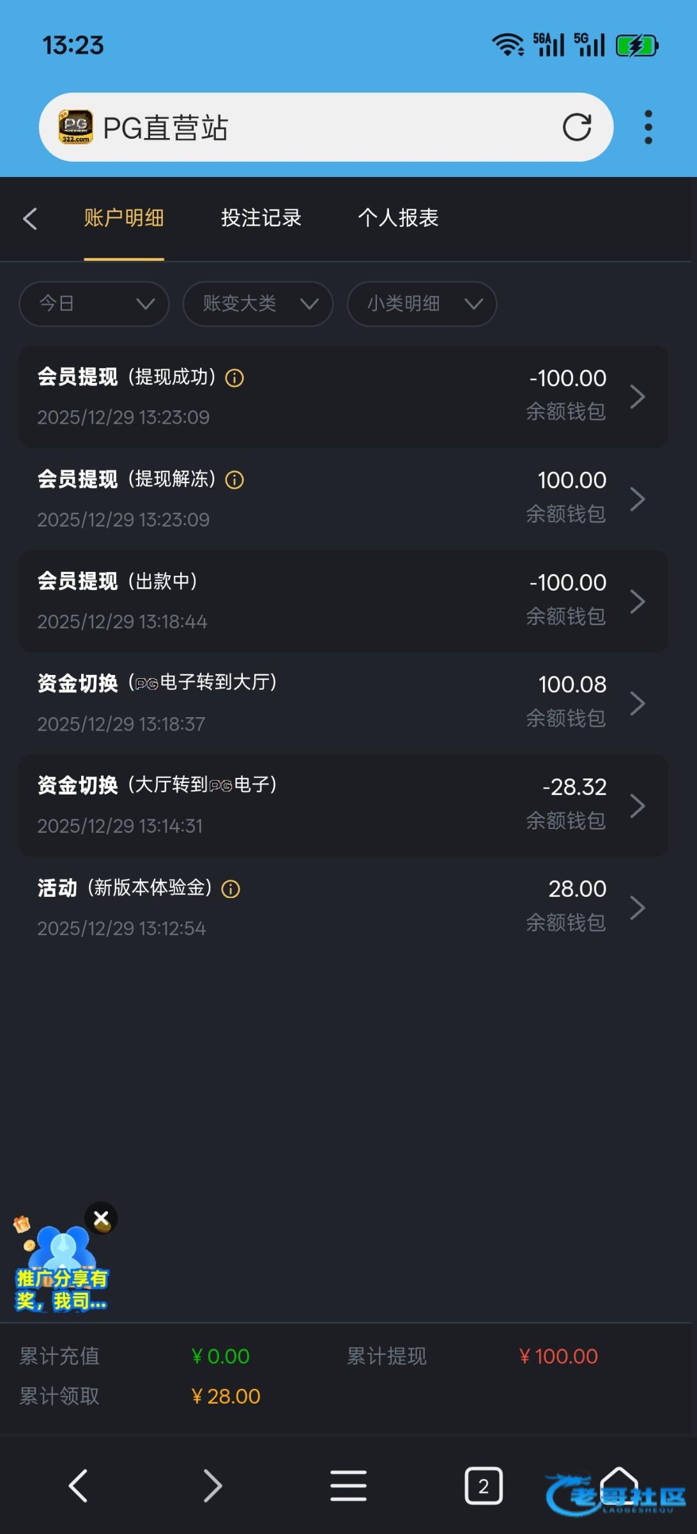Screen dimensions: 697x1534
Task: Open the PG电子转到大厅 100.08 transfer record
Action: (343, 704)
